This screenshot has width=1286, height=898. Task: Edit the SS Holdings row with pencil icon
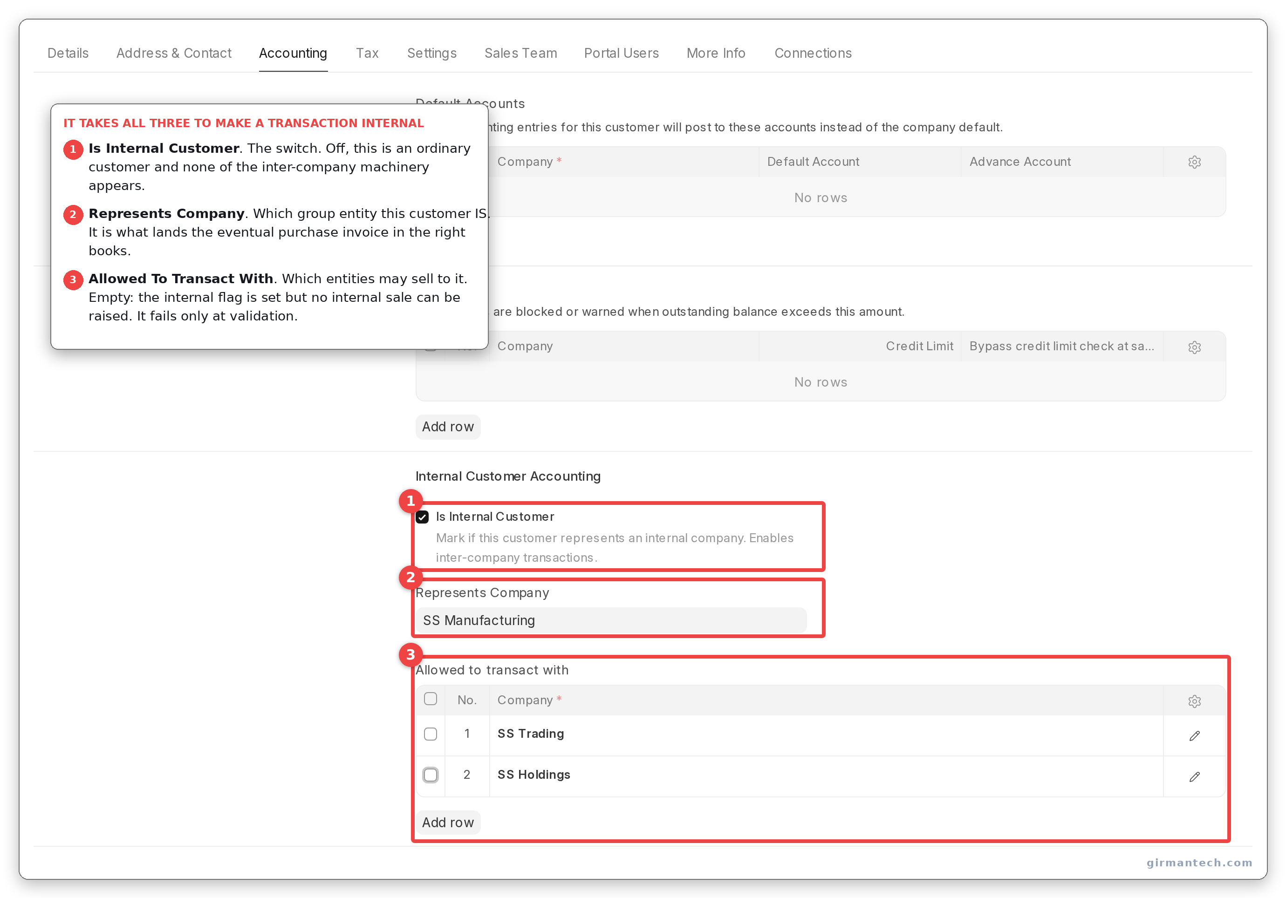(x=1194, y=776)
